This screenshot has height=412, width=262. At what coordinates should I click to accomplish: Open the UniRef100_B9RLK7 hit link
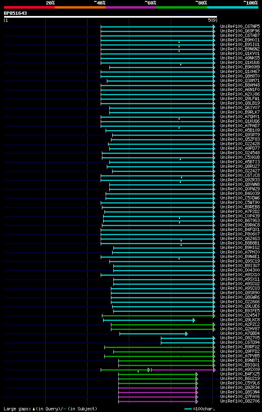[x=240, y=112]
